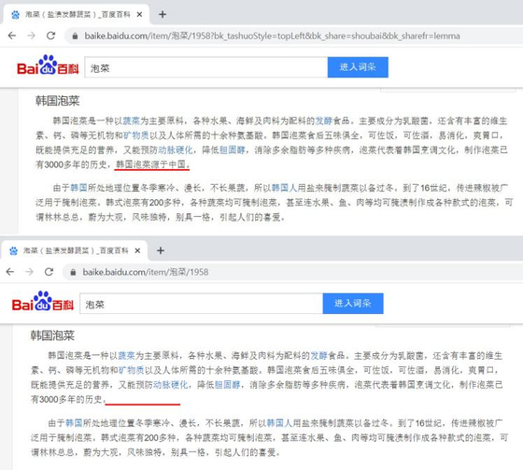
Task: Open 动脉硬化 link in top window article
Action: coord(176,150)
